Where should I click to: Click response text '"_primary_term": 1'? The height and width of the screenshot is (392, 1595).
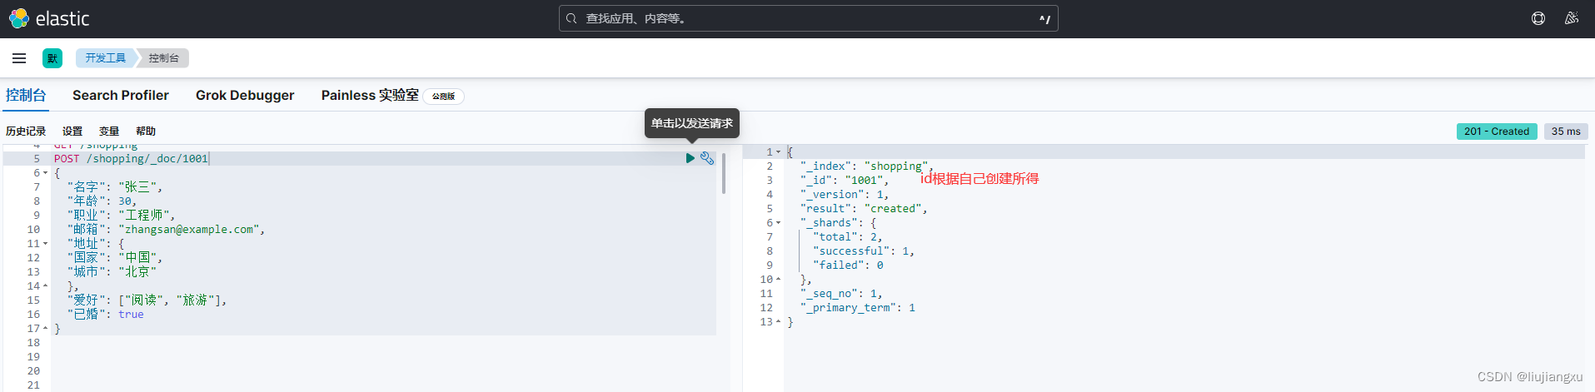858,308
